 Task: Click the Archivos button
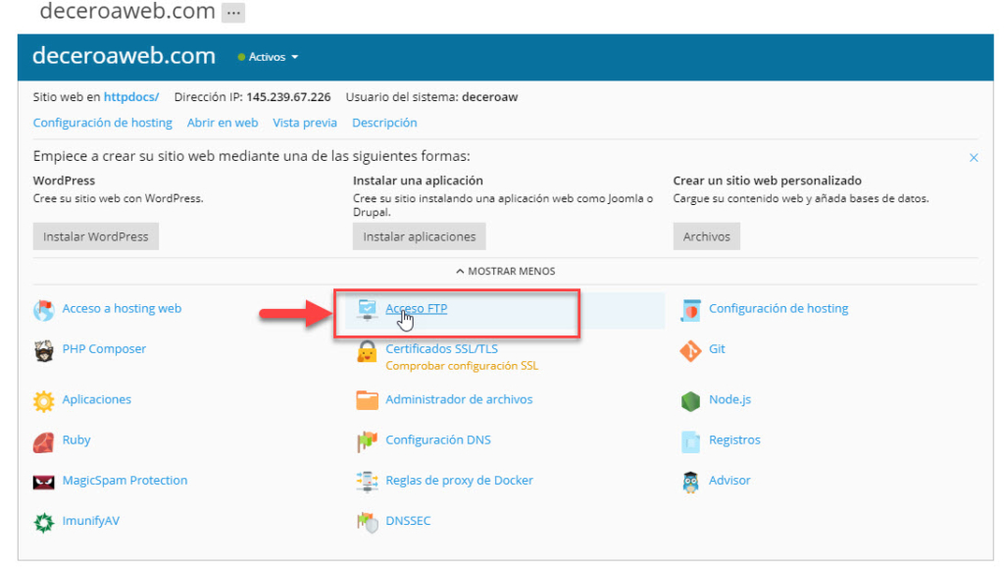click(706, 236)
